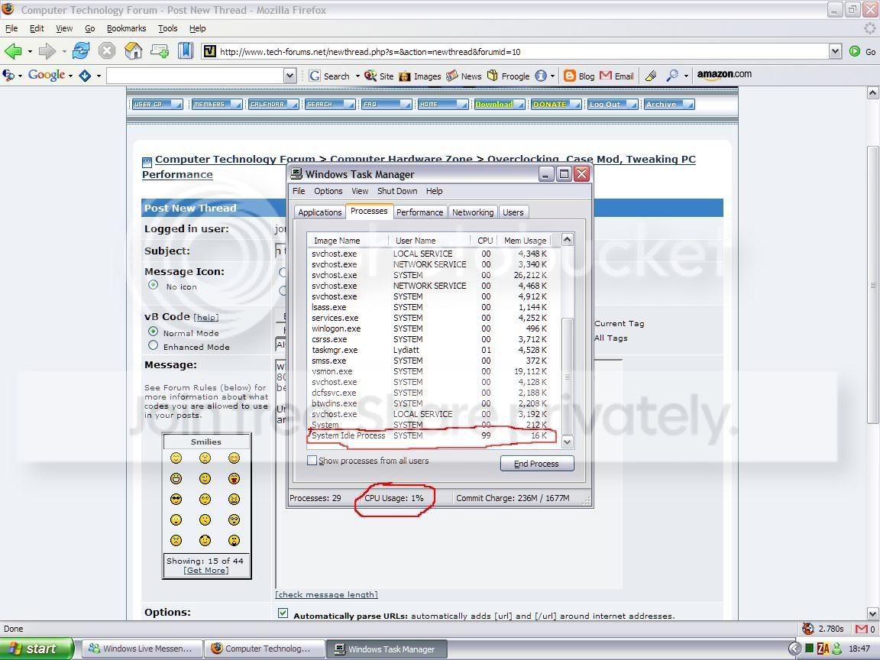Click the Windows Start button
The height and width of the screenshot is (660, 880).
pos(37,649)
